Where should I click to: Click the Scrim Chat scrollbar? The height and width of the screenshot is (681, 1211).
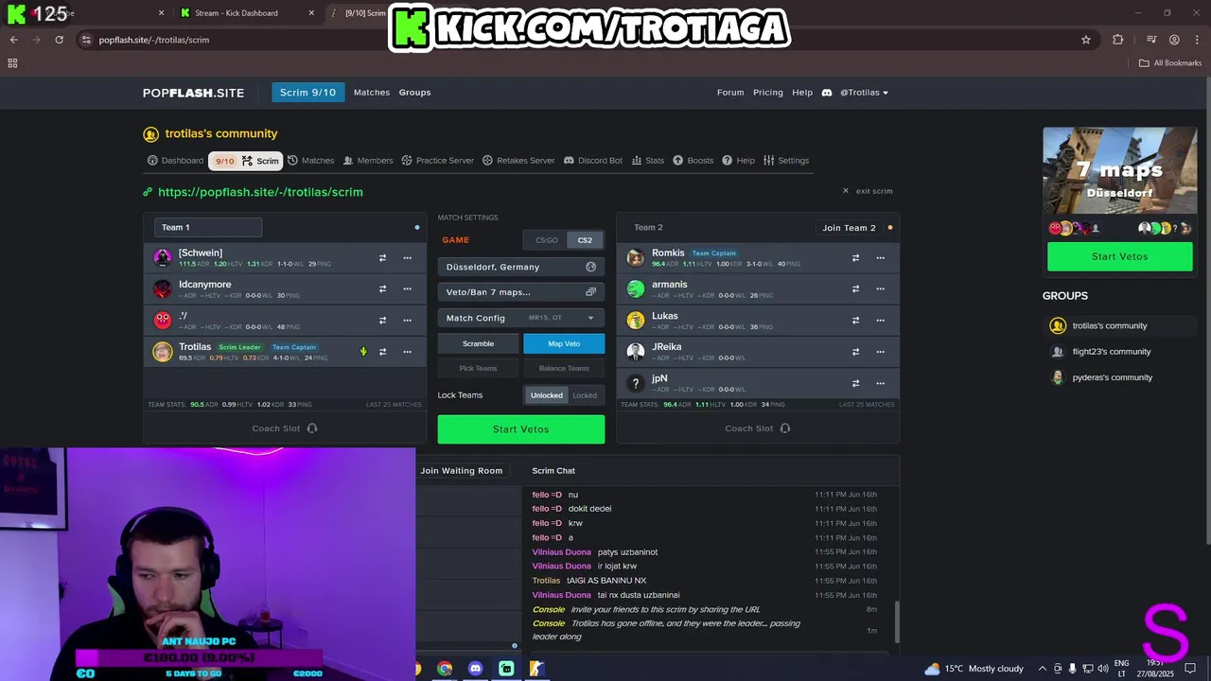click(896, 622)
